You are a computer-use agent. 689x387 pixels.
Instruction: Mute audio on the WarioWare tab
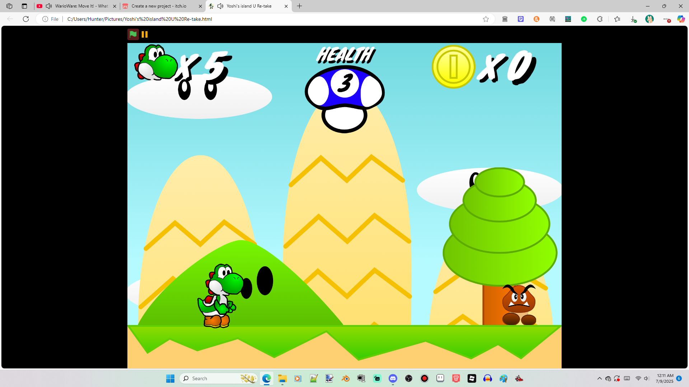click(49, 6)
